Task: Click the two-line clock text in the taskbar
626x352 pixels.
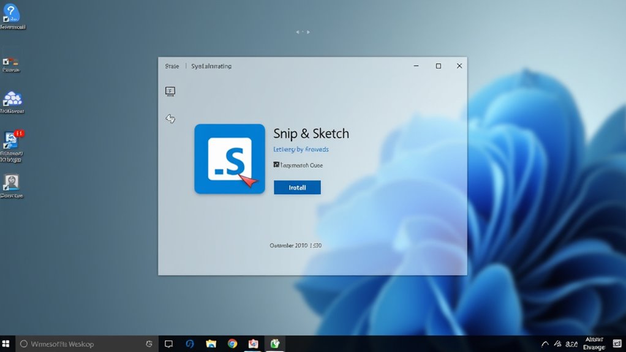Action: tap(594, 343)
